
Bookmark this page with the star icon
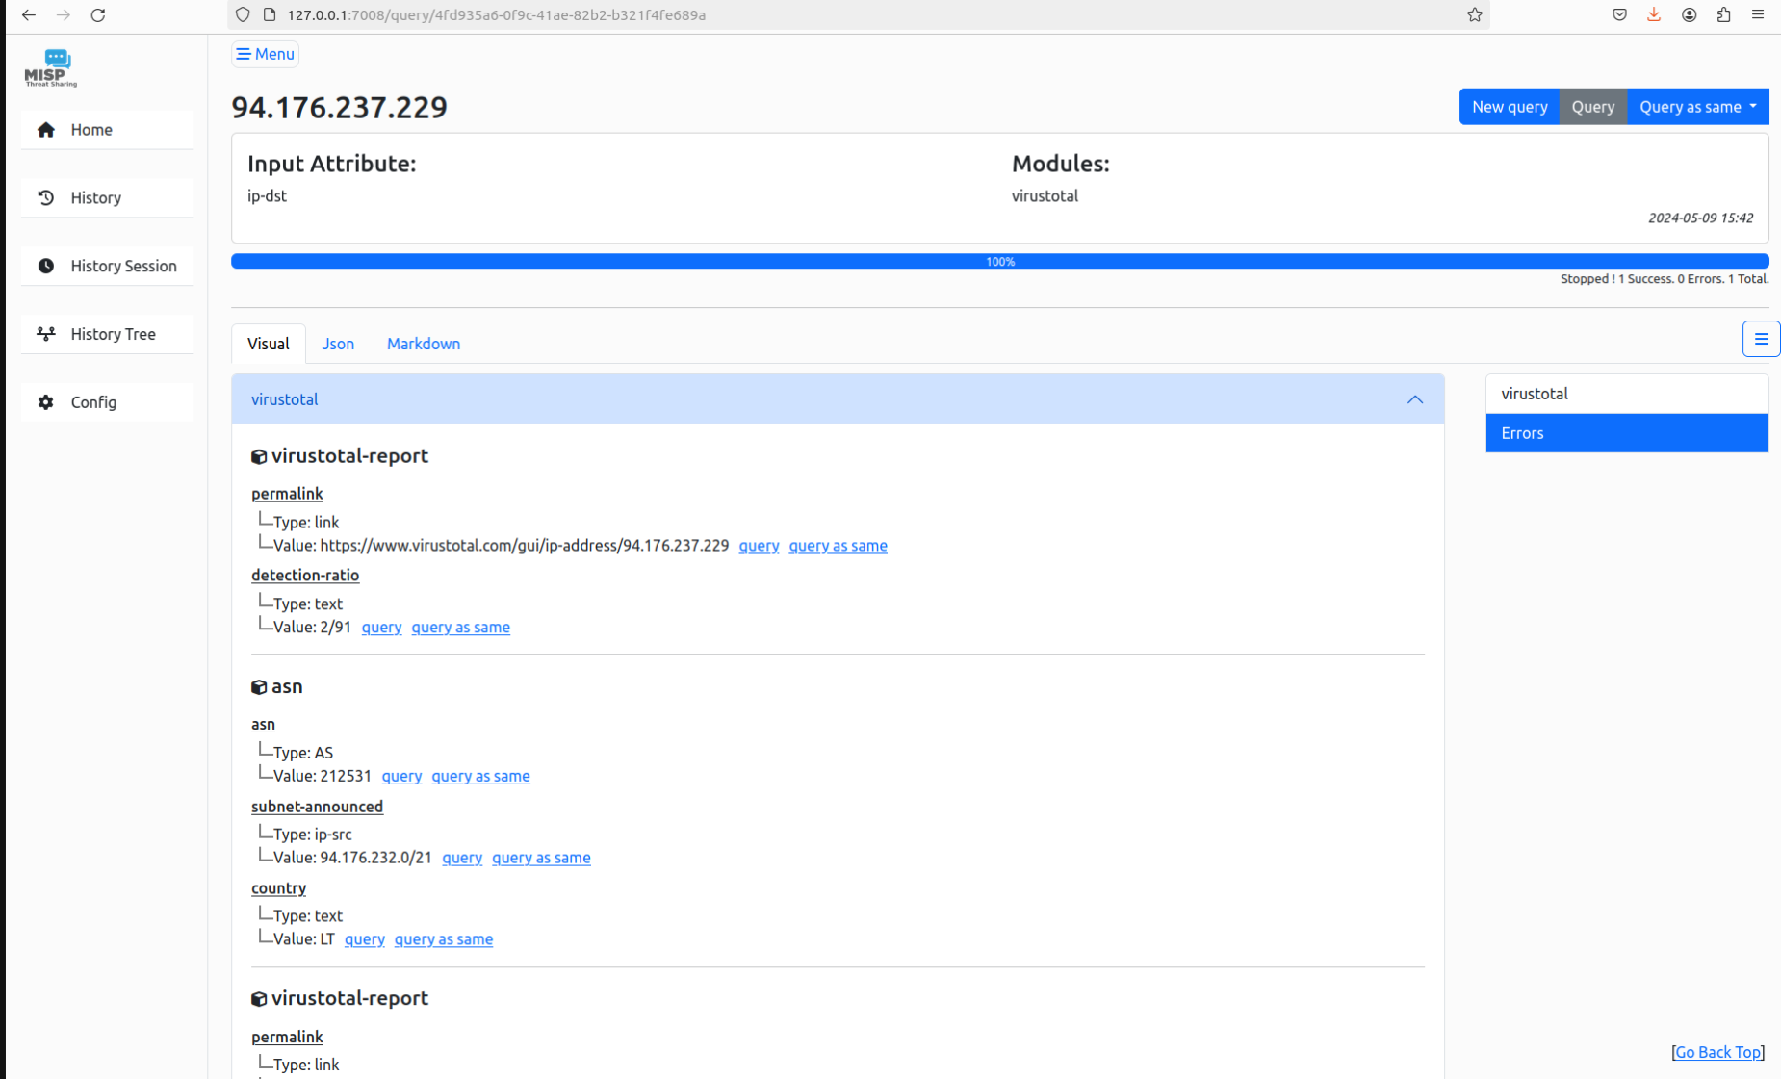pyautogui.click(x=1474, y=15)
